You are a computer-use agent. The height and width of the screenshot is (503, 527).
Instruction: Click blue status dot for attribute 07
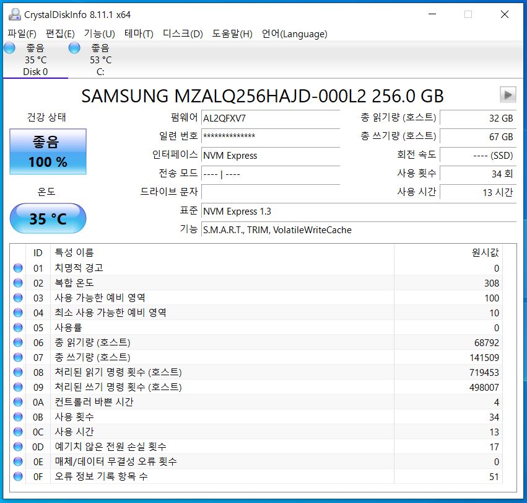pyautogui.click(x=18, y=357)
